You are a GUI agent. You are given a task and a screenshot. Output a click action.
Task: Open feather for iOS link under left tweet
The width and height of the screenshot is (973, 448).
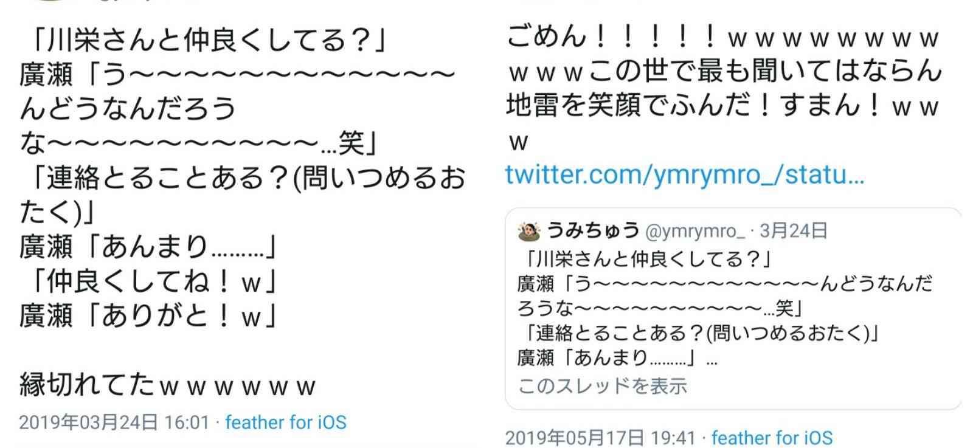[286, 422]
